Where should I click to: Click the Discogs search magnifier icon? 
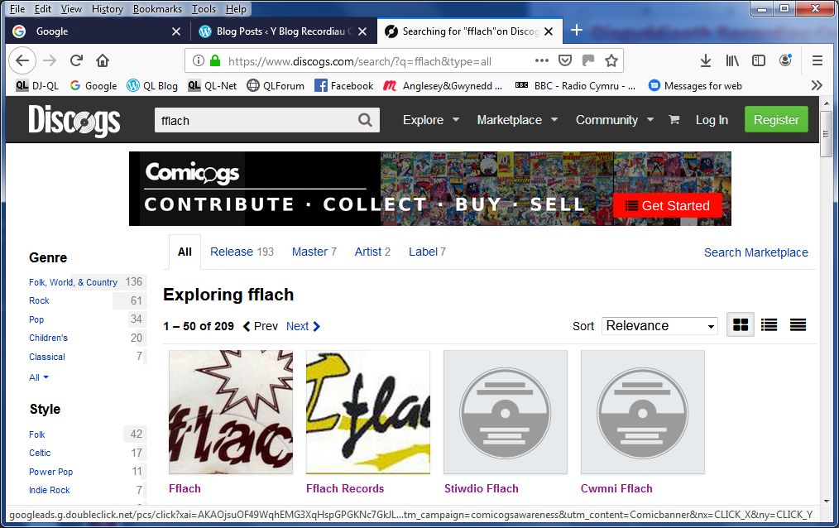coord(365,120)
